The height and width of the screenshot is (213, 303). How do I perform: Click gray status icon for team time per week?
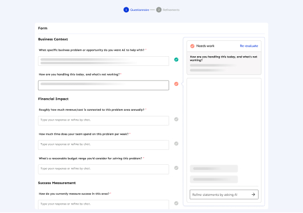pos(176,144)
